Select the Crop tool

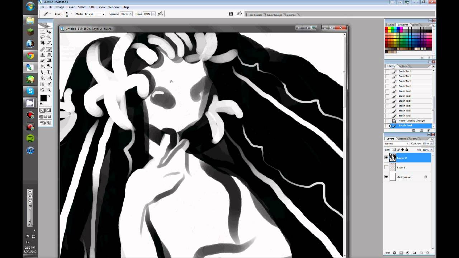point(42,43)
